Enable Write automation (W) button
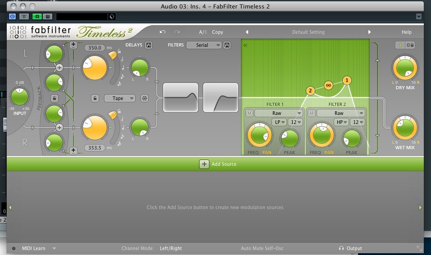This screenshot has height=255, width=431. (x=47, y=17)
